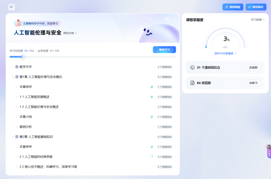Click the course learning progress bar
Screen dimensions: 271x179
click(x=93, y=57)
